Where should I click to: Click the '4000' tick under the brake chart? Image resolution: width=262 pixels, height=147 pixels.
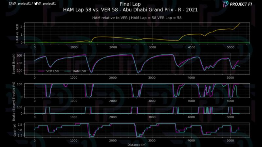click(x=191, y=117)
